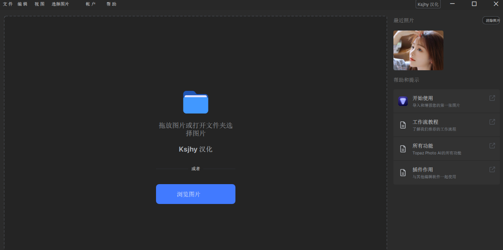Click the gem icon beside 开始使用
Screen dimensions: 503x250
click(x=403, y=101)
